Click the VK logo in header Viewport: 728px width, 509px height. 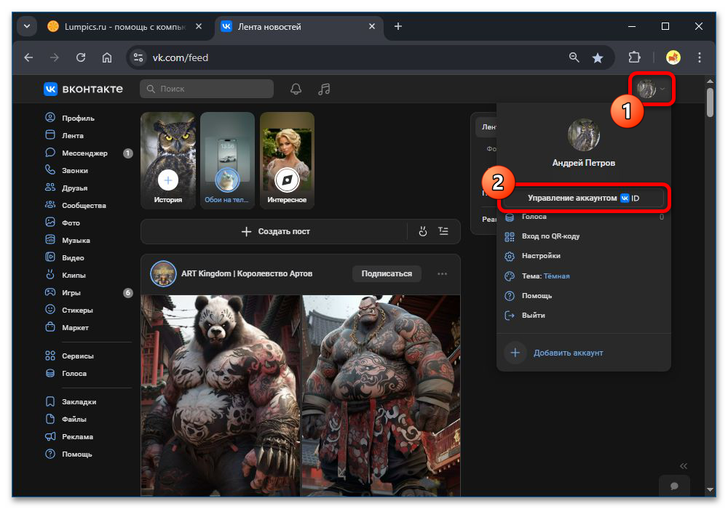point(83,89)
